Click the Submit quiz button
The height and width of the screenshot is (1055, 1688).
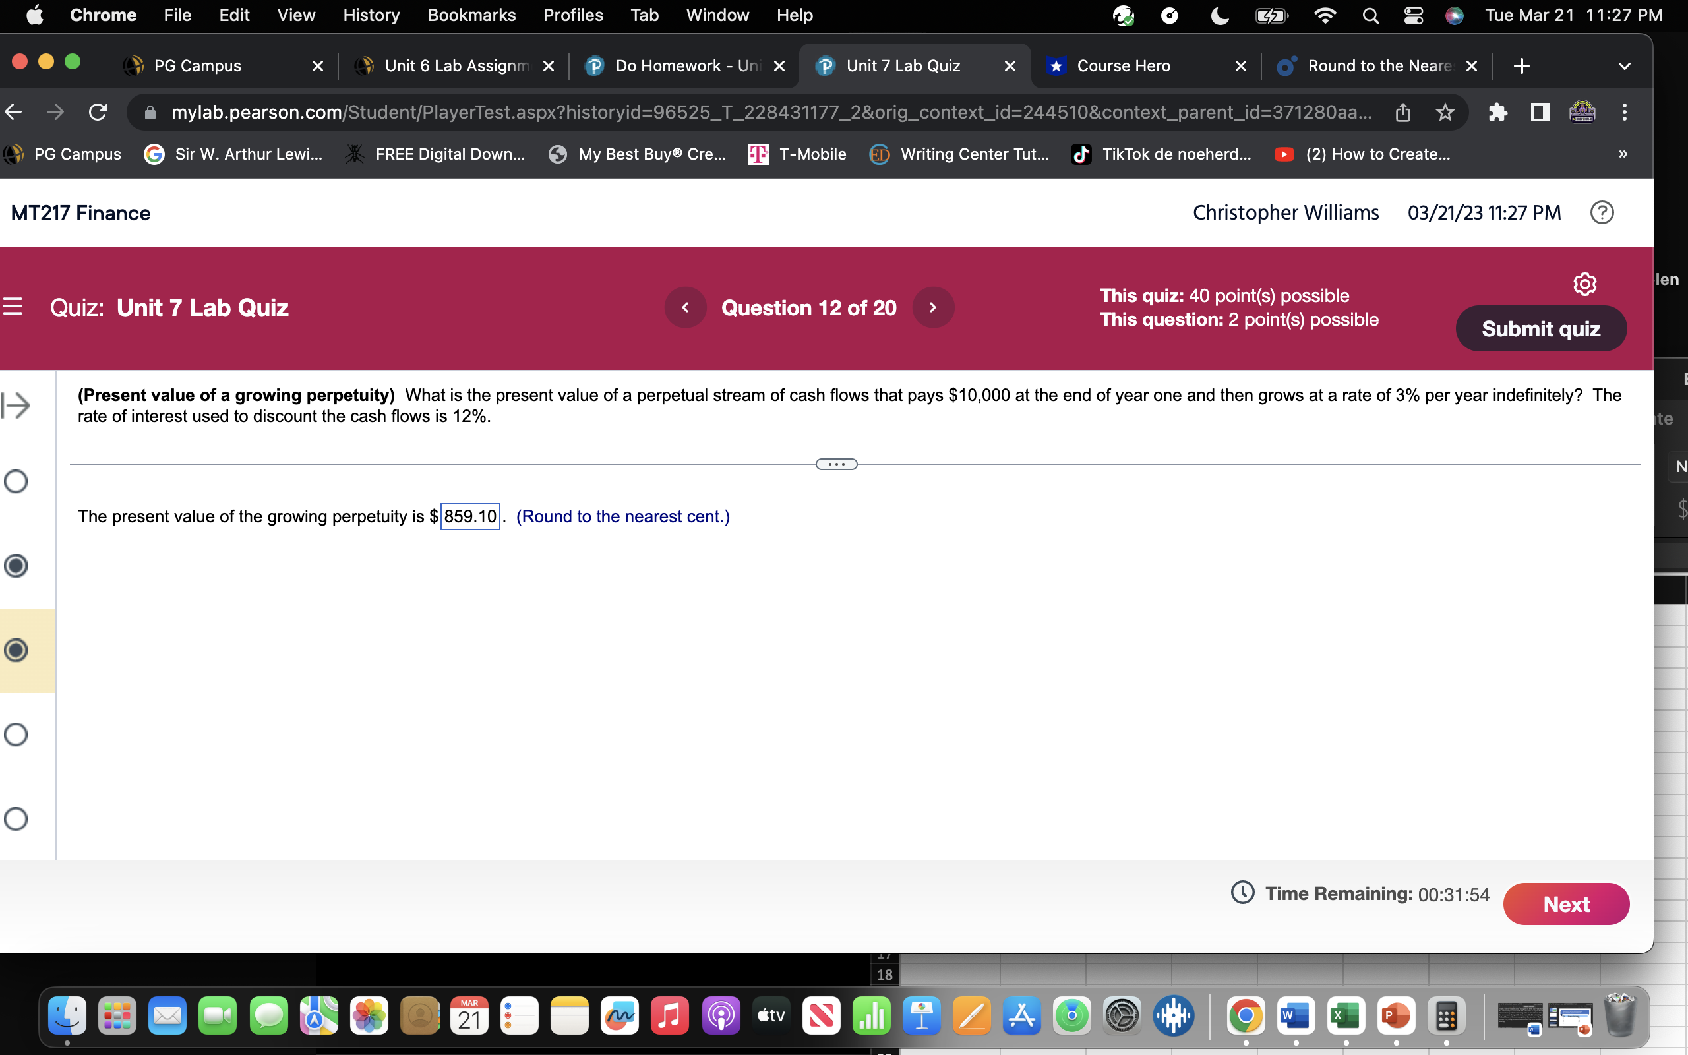[1541, 328]
